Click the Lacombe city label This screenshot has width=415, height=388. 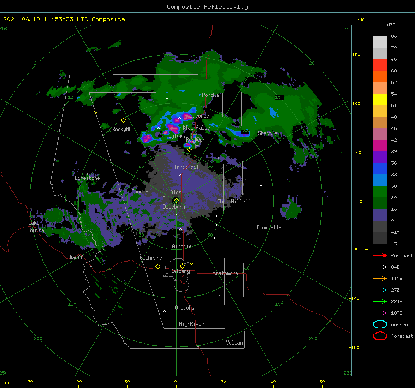pyautogui.click(x=199, y=116)
